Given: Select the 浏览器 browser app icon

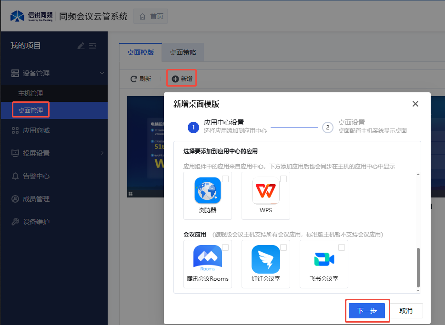Looking at the screenshot, I should coord(208,190).
